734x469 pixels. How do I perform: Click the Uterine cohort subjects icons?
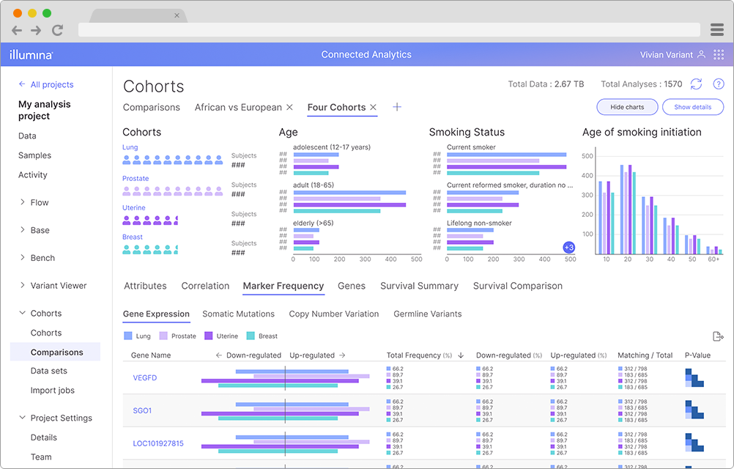point(150,221)
